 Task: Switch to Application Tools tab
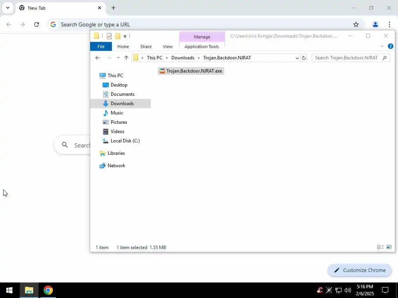tap(202, 47)
